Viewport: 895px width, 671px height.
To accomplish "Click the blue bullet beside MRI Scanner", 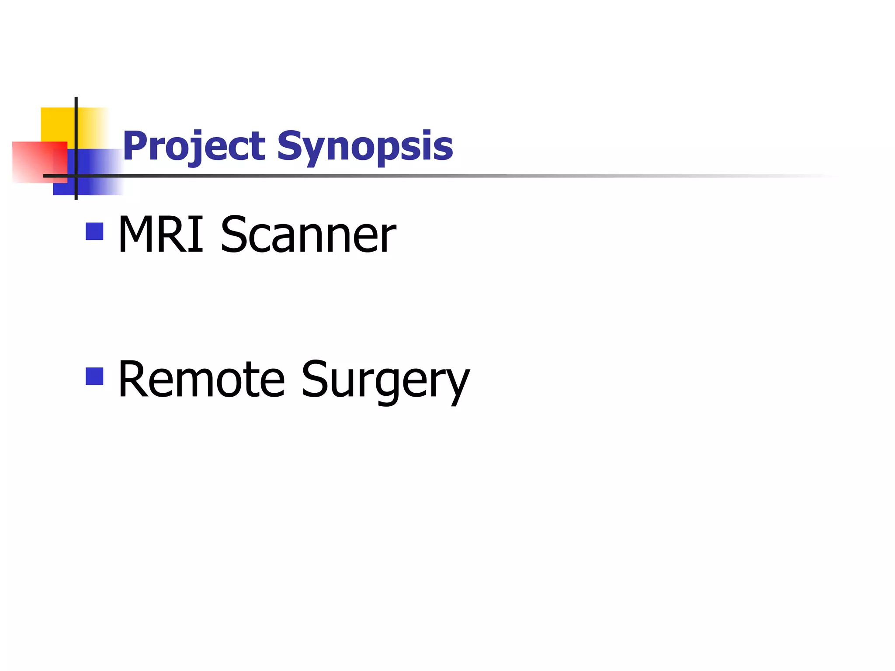I will coord(94,232).
